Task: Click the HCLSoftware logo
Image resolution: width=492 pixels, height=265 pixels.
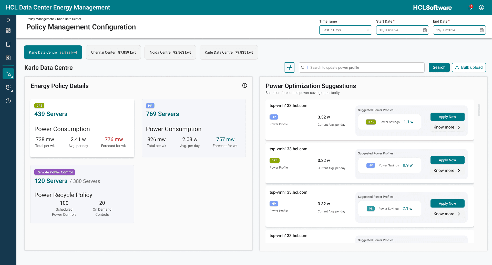Action: pos(432,8)
